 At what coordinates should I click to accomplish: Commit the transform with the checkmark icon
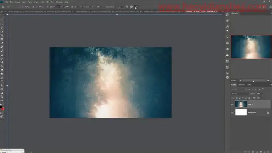coord(136,7)
